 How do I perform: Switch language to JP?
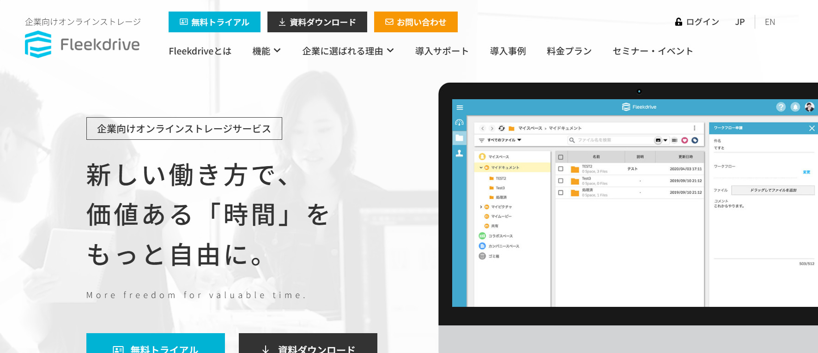[740, 22]
